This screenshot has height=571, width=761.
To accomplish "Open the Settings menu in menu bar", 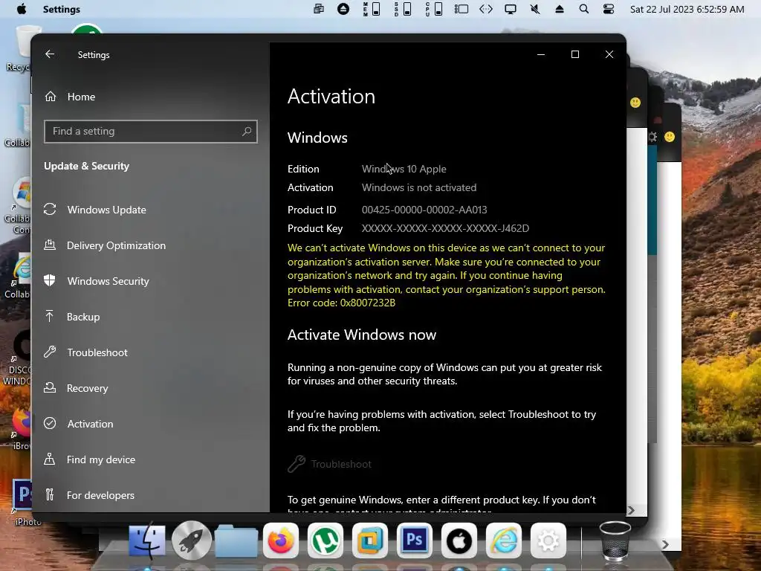I will pyautogui.click(x=62, y=9).
